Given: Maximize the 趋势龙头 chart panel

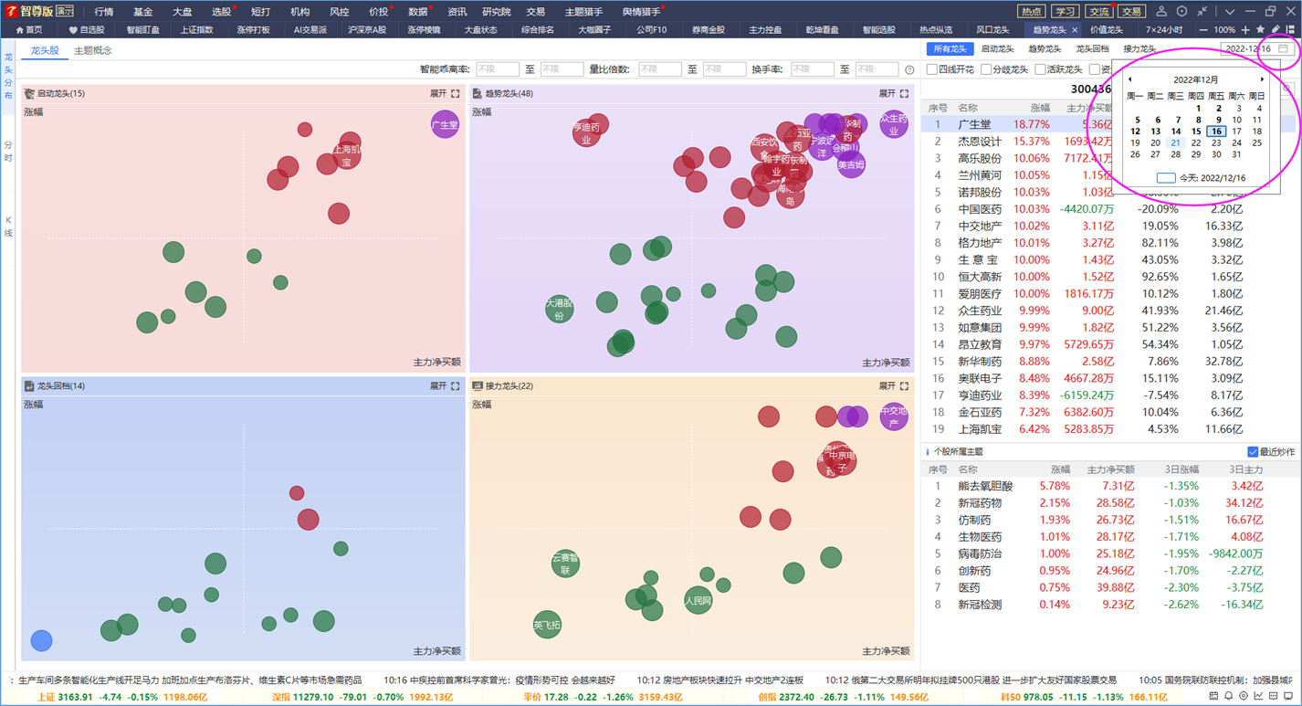Looking at the screenshot, I should click(905, 93).
